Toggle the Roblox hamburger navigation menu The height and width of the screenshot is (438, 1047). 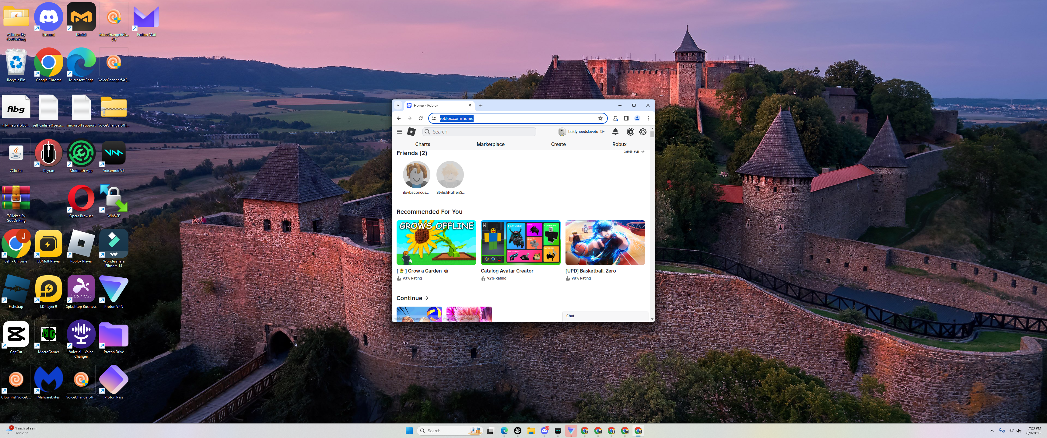400,132
